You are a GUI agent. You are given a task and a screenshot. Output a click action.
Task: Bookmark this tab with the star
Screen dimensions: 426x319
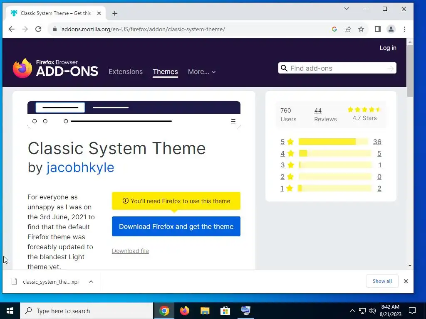361,29
